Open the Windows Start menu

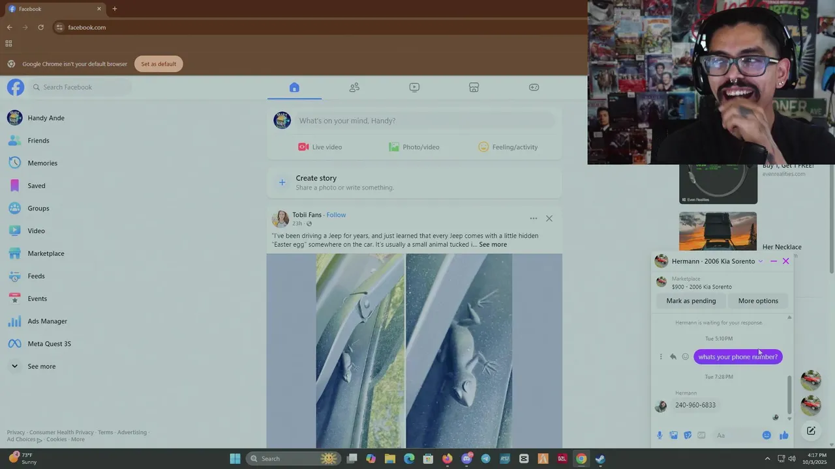235,459
